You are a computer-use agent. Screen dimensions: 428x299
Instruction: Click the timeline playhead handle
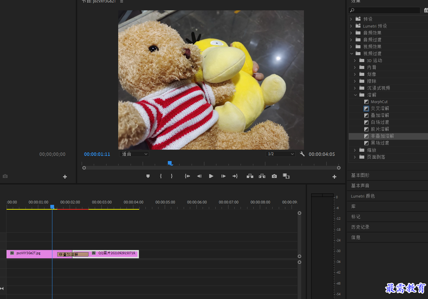(x=52, y=207)
